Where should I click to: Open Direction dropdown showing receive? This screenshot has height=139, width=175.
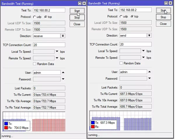pyautogui.click(x=63, y=36)
